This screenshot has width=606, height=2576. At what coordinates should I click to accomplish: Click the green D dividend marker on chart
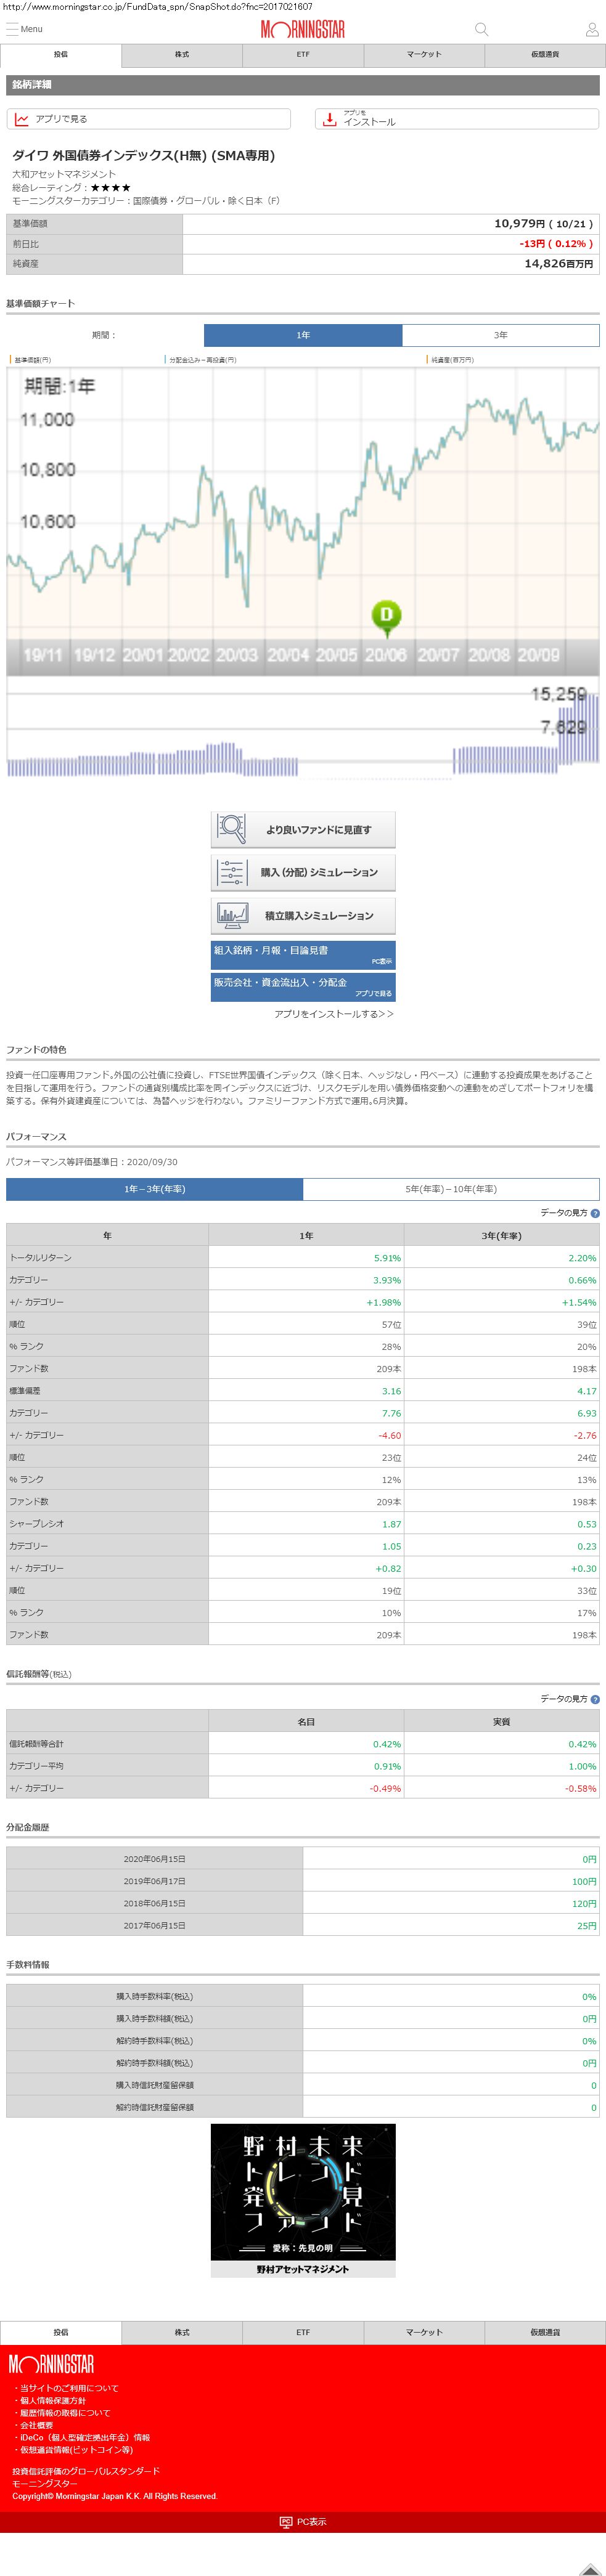tap(386, 616)
